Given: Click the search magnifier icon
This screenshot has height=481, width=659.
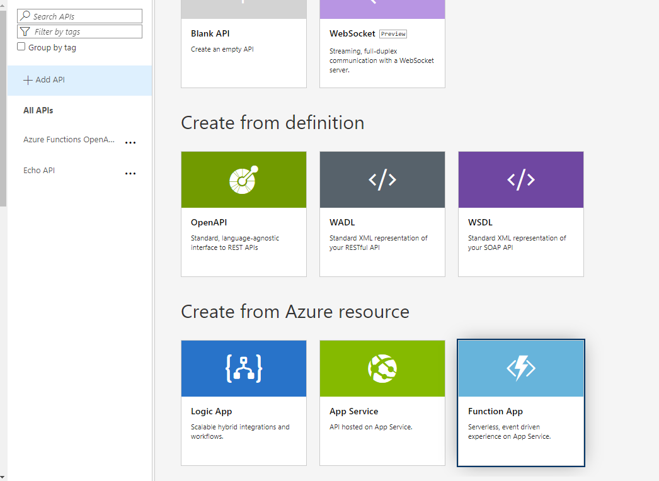Looking at the screenshot, I should pos(25,16).
